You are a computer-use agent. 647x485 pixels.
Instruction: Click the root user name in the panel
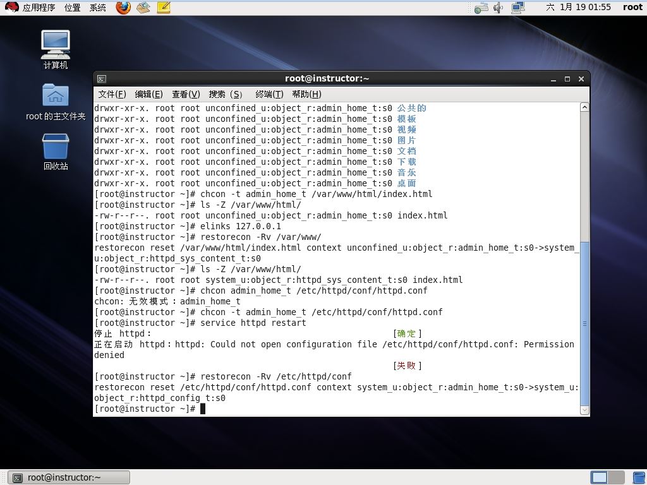(632, 7)
